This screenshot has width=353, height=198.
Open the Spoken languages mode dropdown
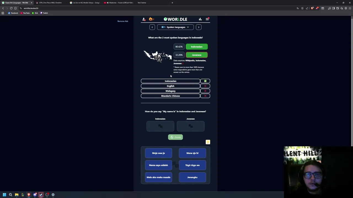pos(175,27)
